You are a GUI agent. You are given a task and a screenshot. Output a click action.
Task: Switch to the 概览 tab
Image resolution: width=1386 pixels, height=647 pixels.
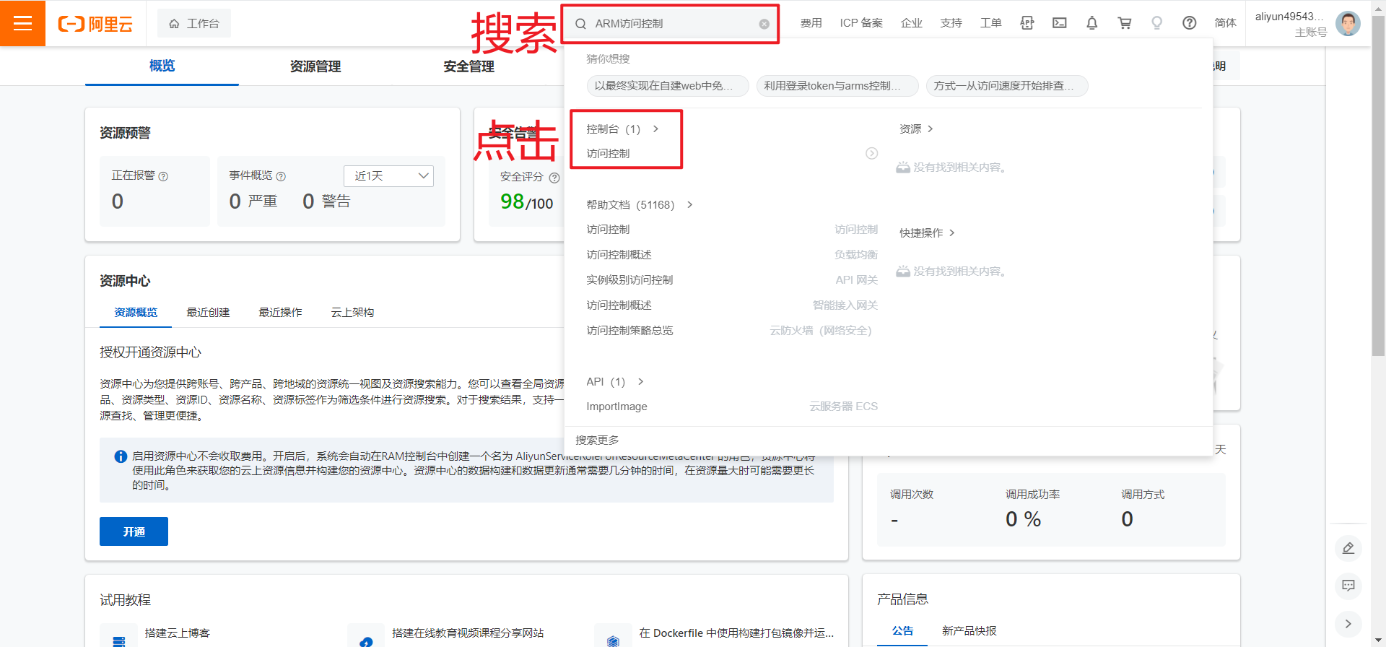pos(162,66)
